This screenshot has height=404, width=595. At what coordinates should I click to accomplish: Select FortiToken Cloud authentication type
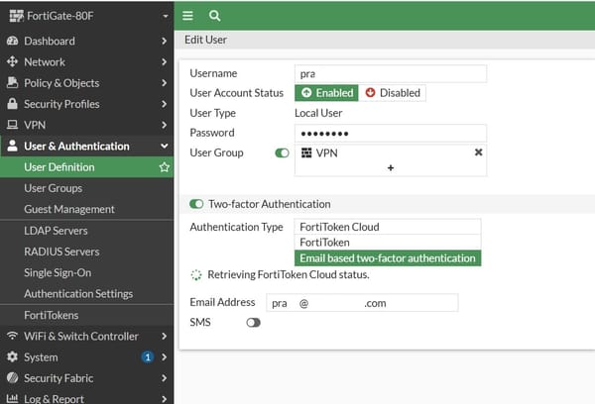[x=388, y=227]
